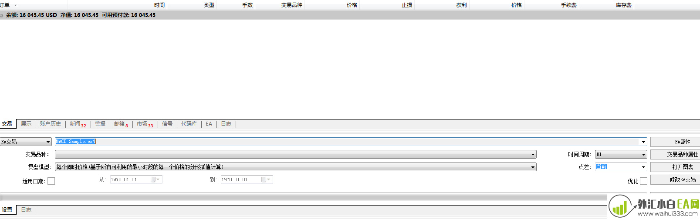Enable the 适用日期 date range checkbox
700x219 pixels.
[51, 181]
